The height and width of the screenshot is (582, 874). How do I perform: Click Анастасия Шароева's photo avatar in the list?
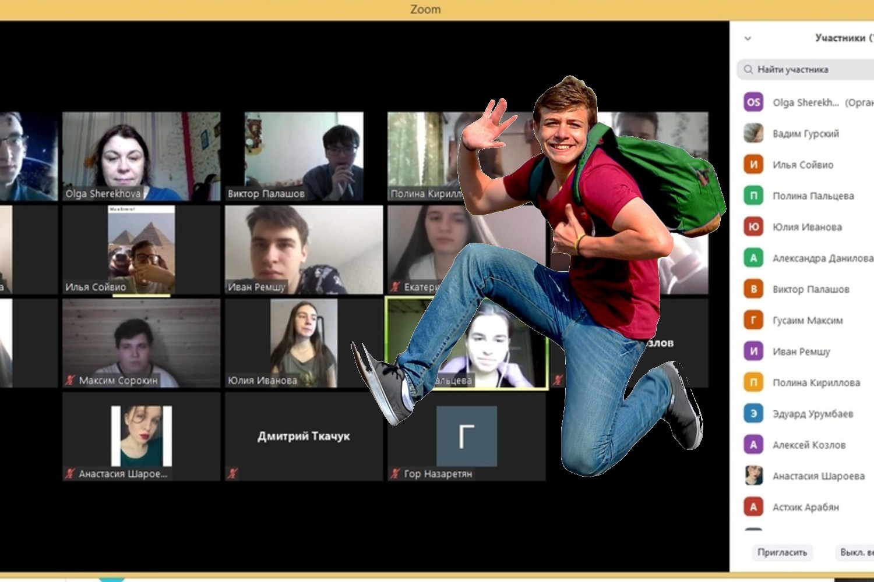pos(753,475)
